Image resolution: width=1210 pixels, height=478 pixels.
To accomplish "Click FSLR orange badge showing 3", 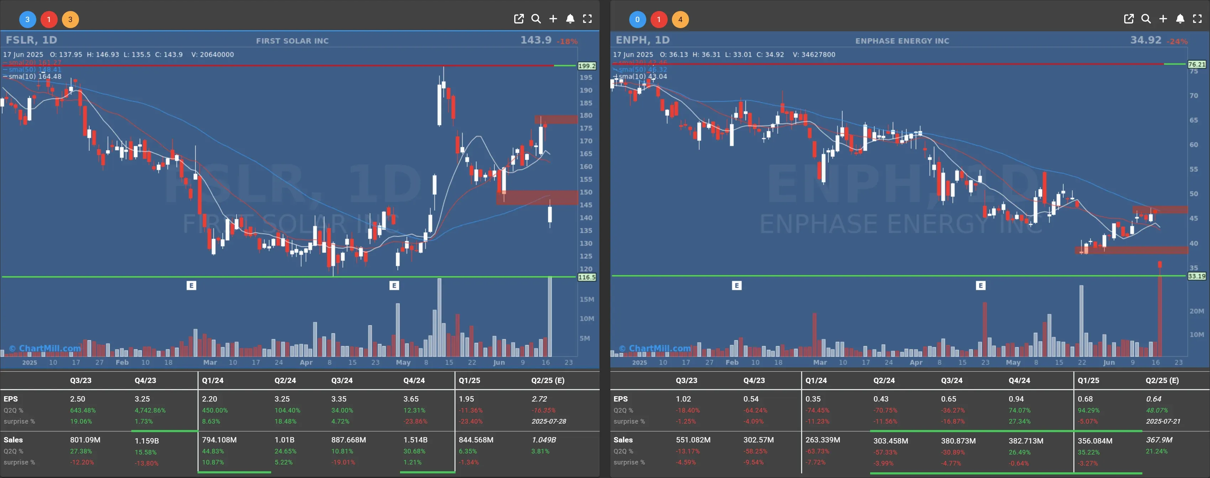I will 70,19.
